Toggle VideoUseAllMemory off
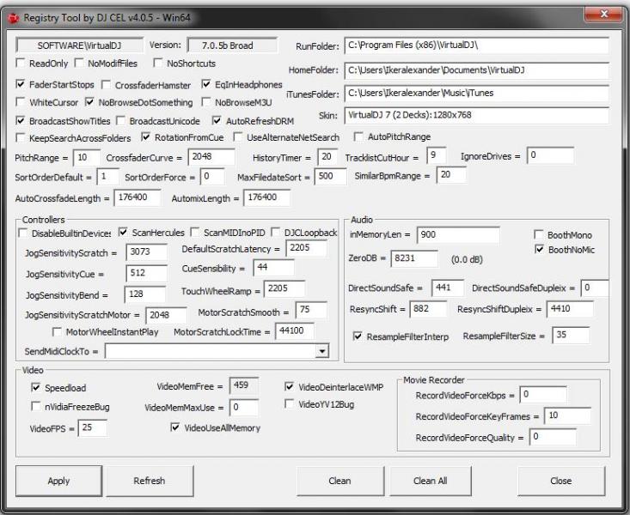Viewport: 630px width, 515px height. tap(175, 427)
